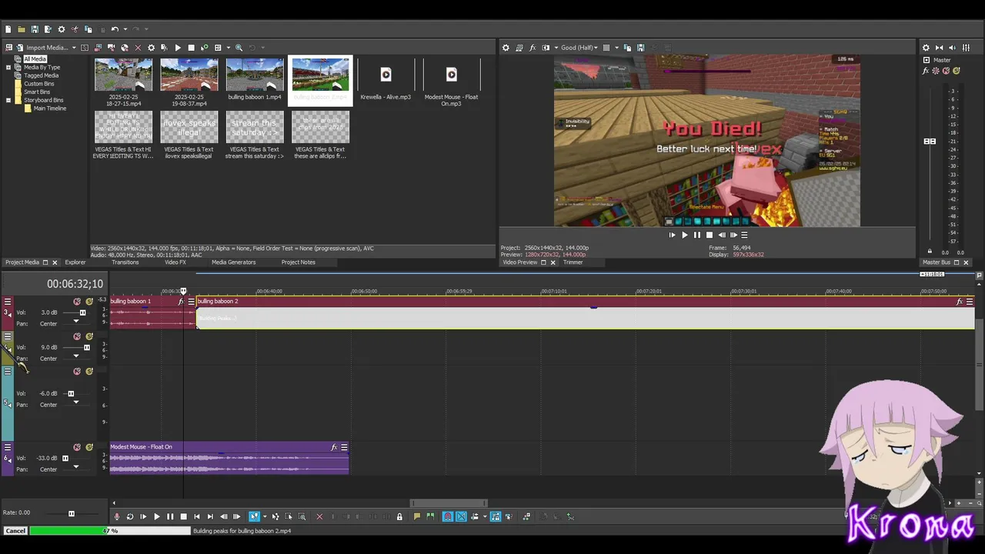Open the Good (Half) preview quality dropdown
The width and height of the screenshot is (985, 554).
click(579, 48)
